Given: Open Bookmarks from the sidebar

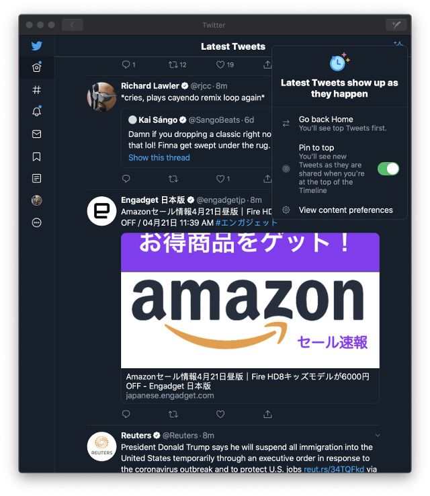Looking at the screenshot, I should [x=37, y=157].
